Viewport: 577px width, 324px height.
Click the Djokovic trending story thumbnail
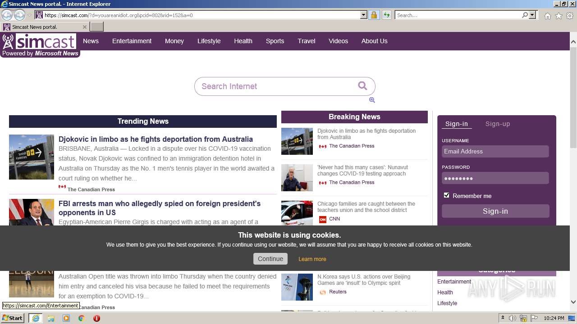[32, 157]
